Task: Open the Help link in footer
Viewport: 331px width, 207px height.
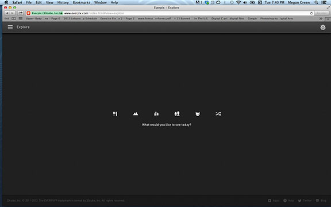Action: 288,201
